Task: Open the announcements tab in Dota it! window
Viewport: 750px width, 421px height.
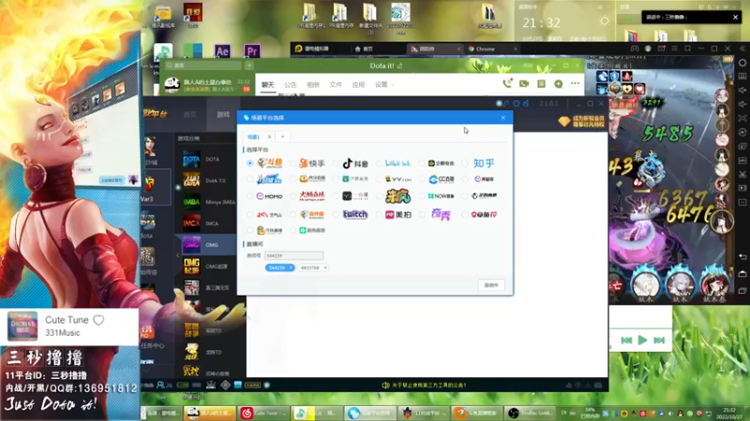Action: click(x=291, y=85)
